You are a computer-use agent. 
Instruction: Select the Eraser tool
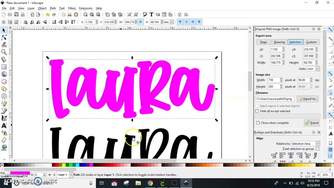(4, 140)
